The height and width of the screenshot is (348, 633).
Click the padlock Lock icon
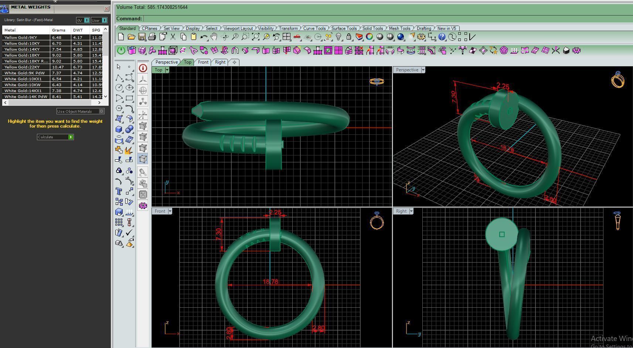coord(348,37)
